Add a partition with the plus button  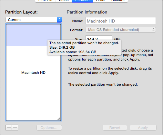click(x=9, y=128)
